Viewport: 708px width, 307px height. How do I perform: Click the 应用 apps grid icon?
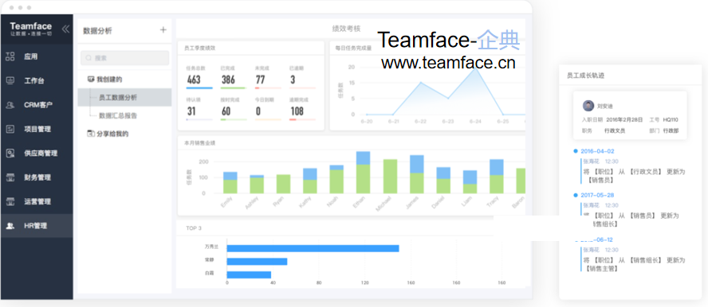10,56
